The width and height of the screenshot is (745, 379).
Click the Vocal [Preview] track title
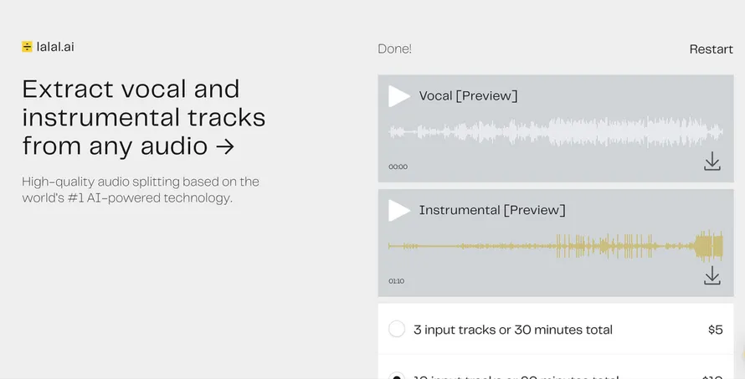tap(468, 96)
